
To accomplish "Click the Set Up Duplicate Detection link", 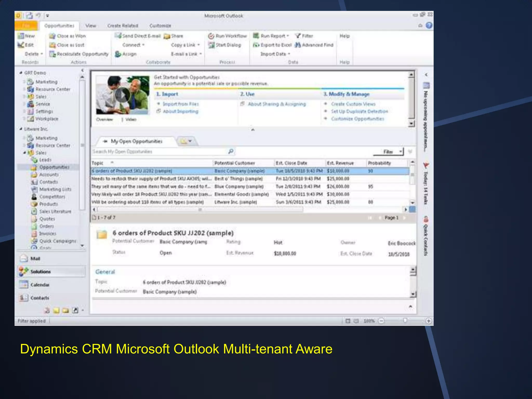I will [360, 111].
